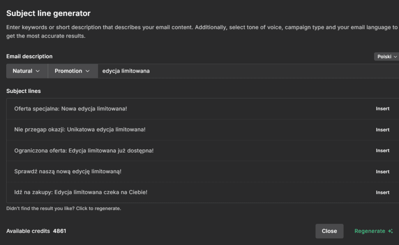The width and height of the screenshot is (399, 245).
Task: Open the Polski language selector
Action: (x=387, y=57)
